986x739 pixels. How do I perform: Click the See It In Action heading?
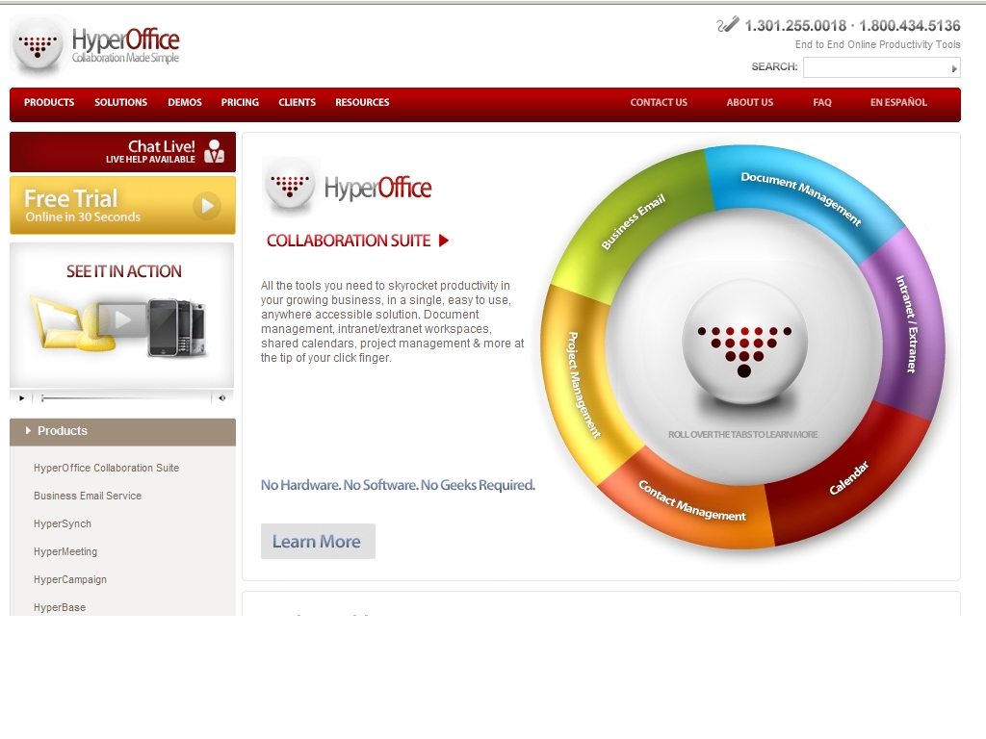click(x=124, y=271)
